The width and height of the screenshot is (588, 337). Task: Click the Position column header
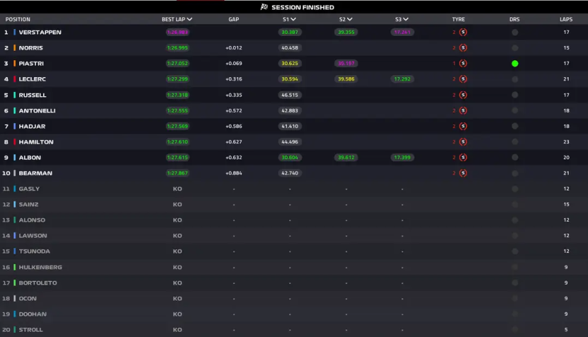click(18, 19)
